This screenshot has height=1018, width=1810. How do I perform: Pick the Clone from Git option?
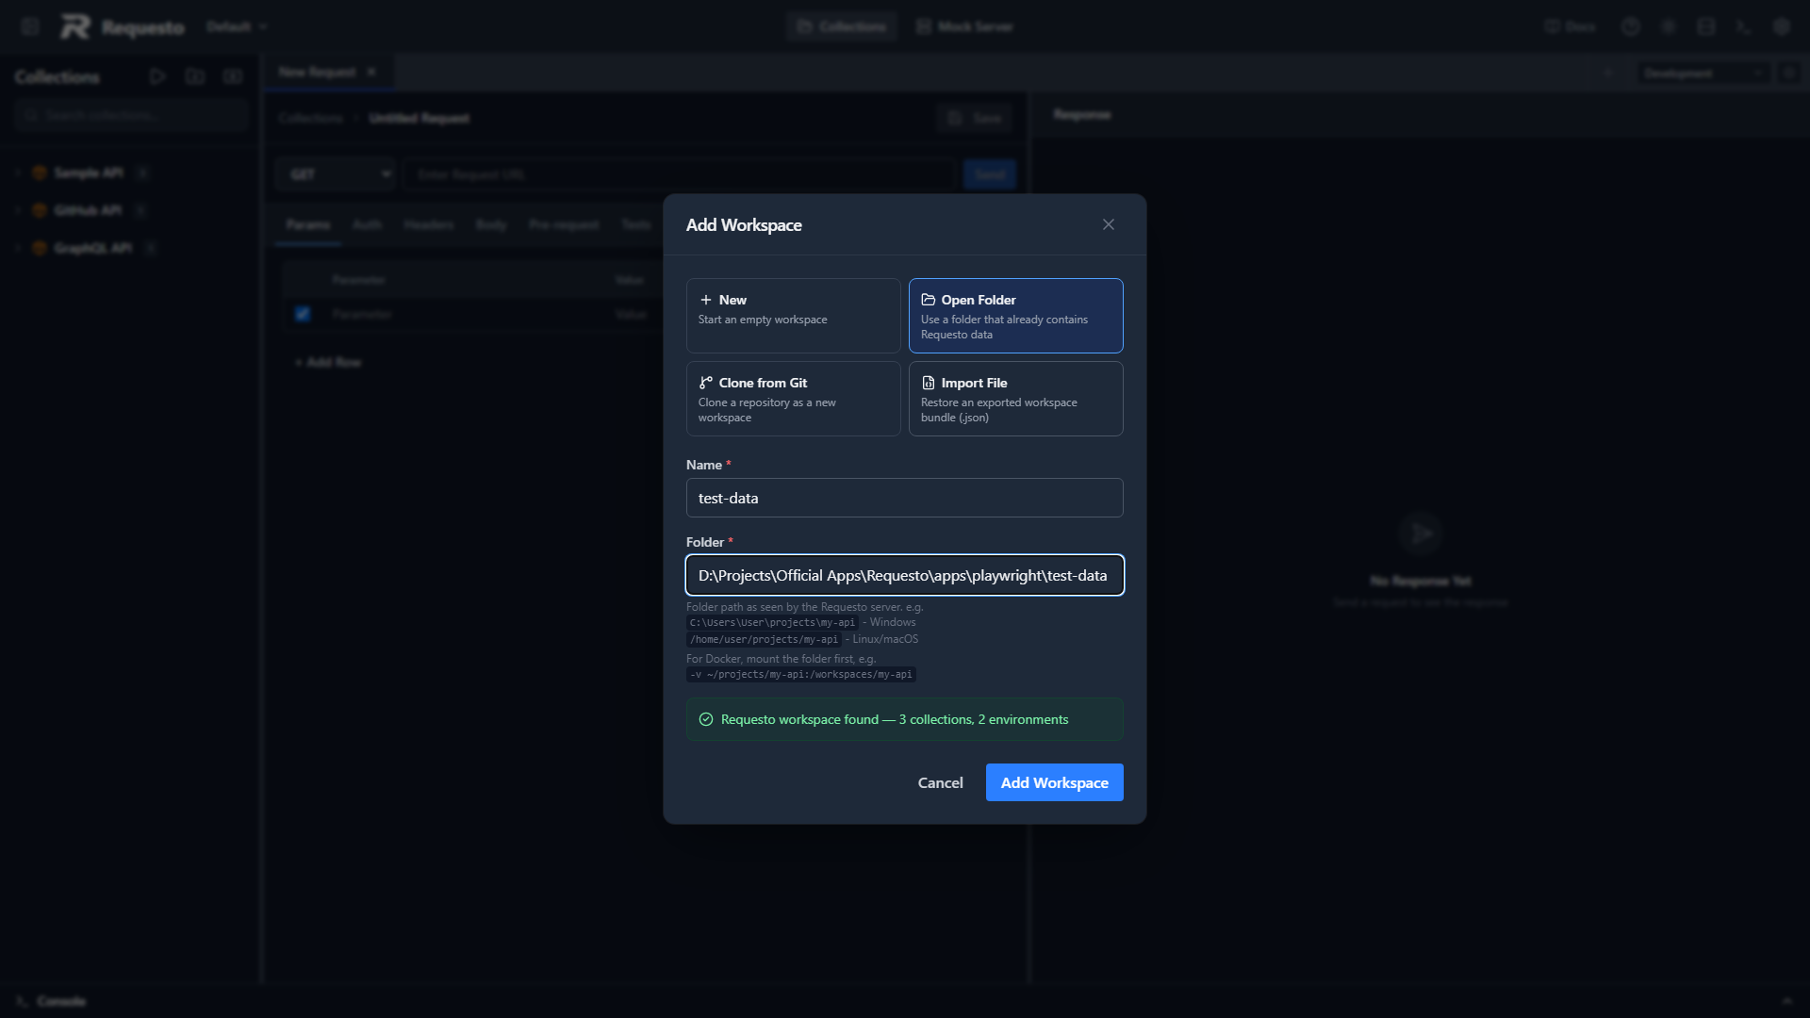[x=793, y=399]
